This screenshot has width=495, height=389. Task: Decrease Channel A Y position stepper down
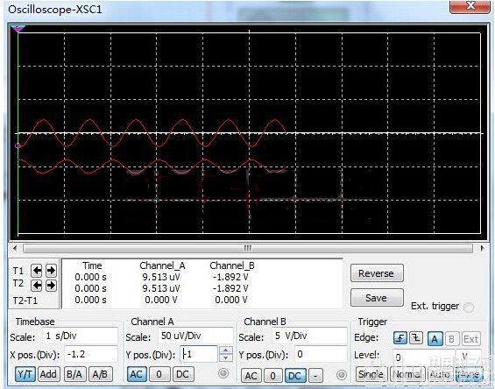coord(226,357)
